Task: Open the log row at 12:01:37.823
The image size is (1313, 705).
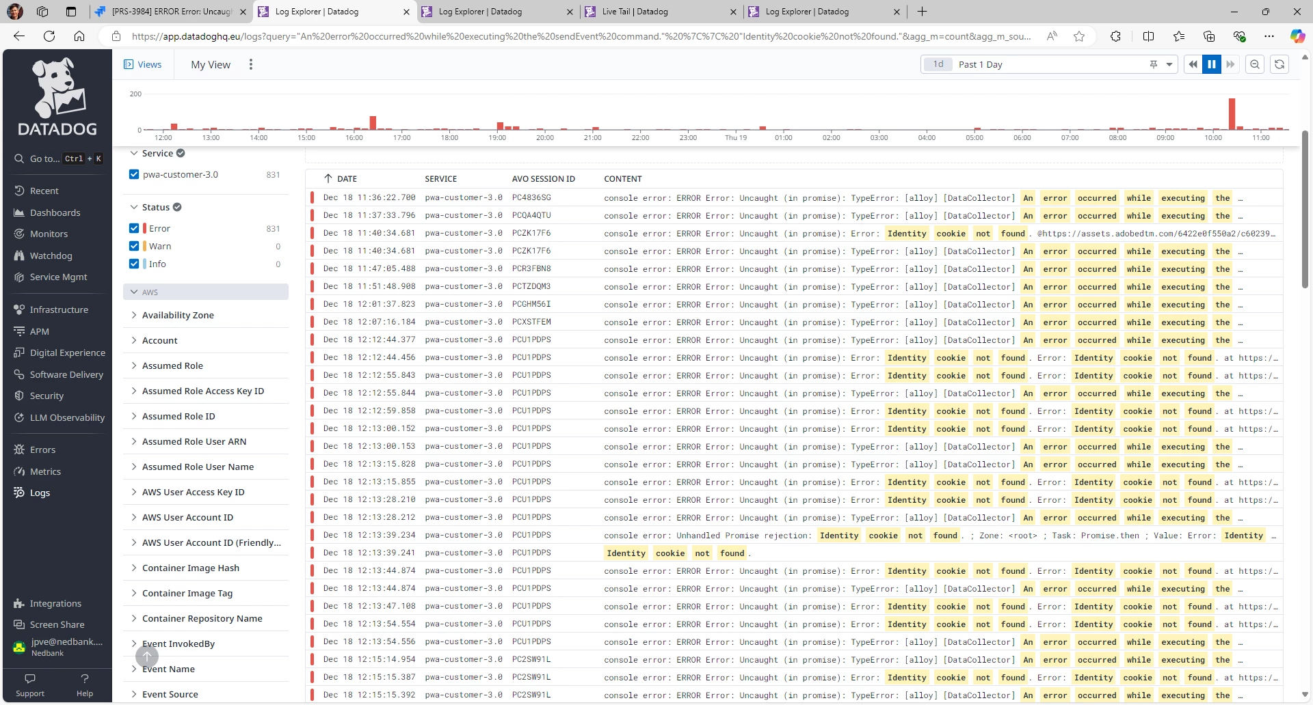Action: click(794, 304)
